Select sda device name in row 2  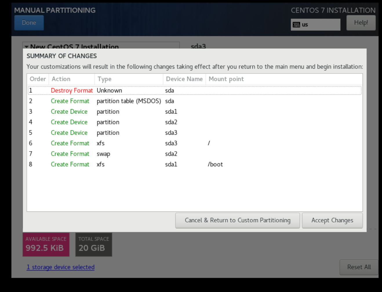[x=170, y=101]
